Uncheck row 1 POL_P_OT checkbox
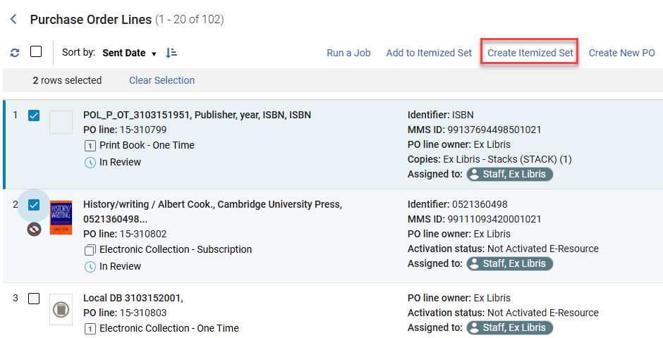663x338 pixels. 34,115
